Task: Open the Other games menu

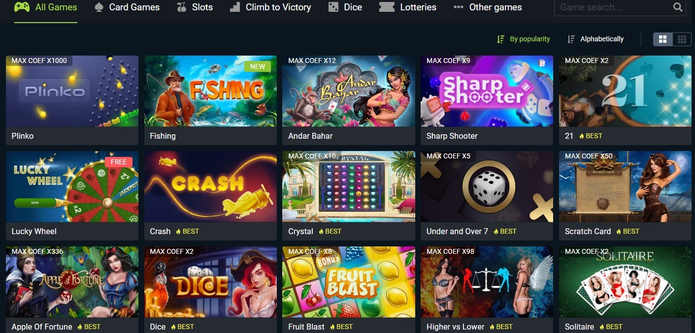Action: [x=488, y=7]
